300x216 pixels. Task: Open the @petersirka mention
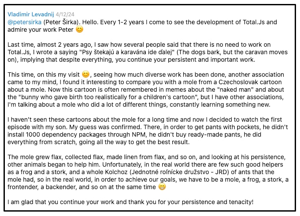(x=24, y=21)
